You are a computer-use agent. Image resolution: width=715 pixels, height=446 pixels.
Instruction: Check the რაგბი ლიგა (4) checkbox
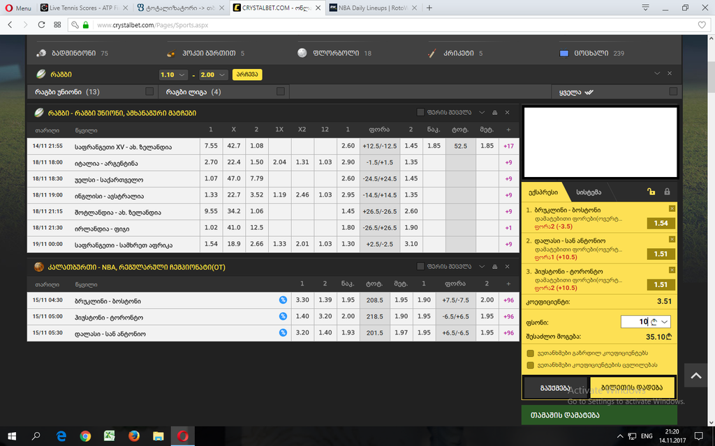click(281, 91)
